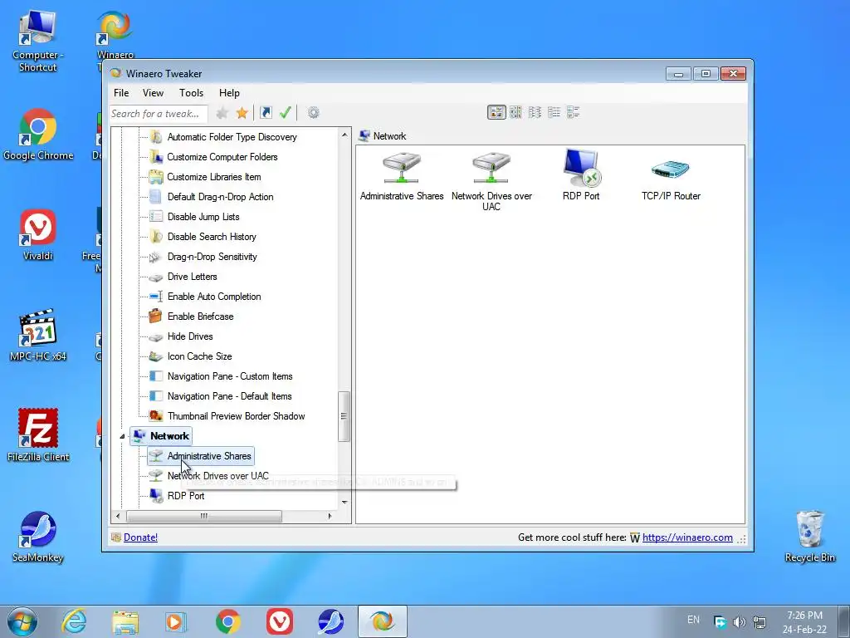The width and height of the screenshot is (850, 638).
Task: Click the 7:26 PM clock in the tray
Action: click(x=804, y=616)
